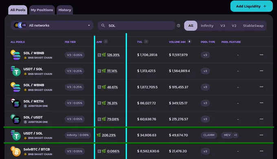Select the All pool type filter
The image size is (277, 159).
191,26
